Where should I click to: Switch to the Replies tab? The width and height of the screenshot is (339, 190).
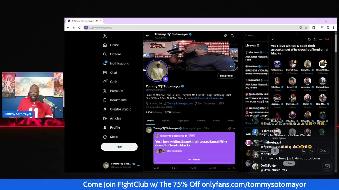[x=166, y=121]
